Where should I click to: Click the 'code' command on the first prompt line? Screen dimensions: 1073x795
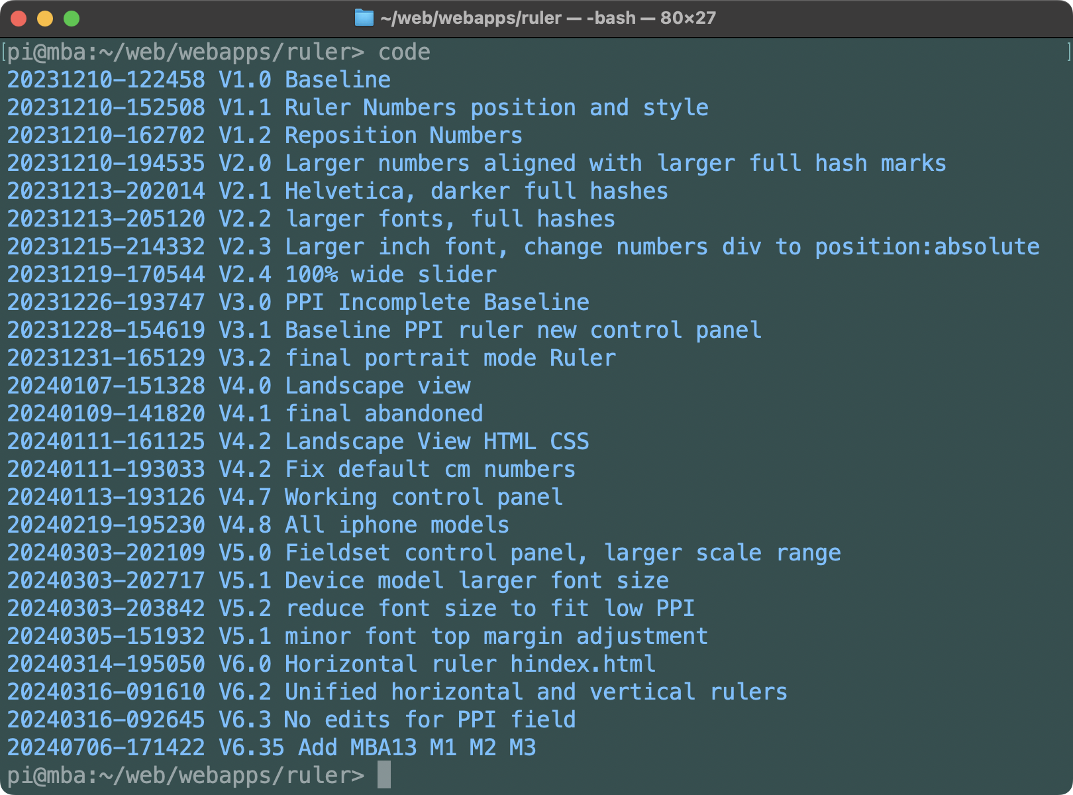tap(404, 52)
